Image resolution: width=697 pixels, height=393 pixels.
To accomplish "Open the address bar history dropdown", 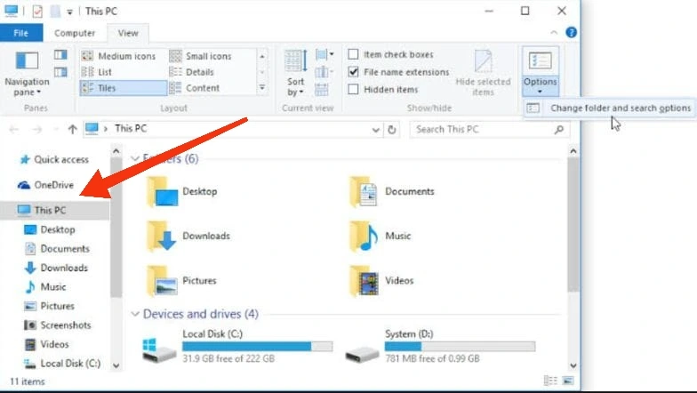I will (x=375, y=130).
